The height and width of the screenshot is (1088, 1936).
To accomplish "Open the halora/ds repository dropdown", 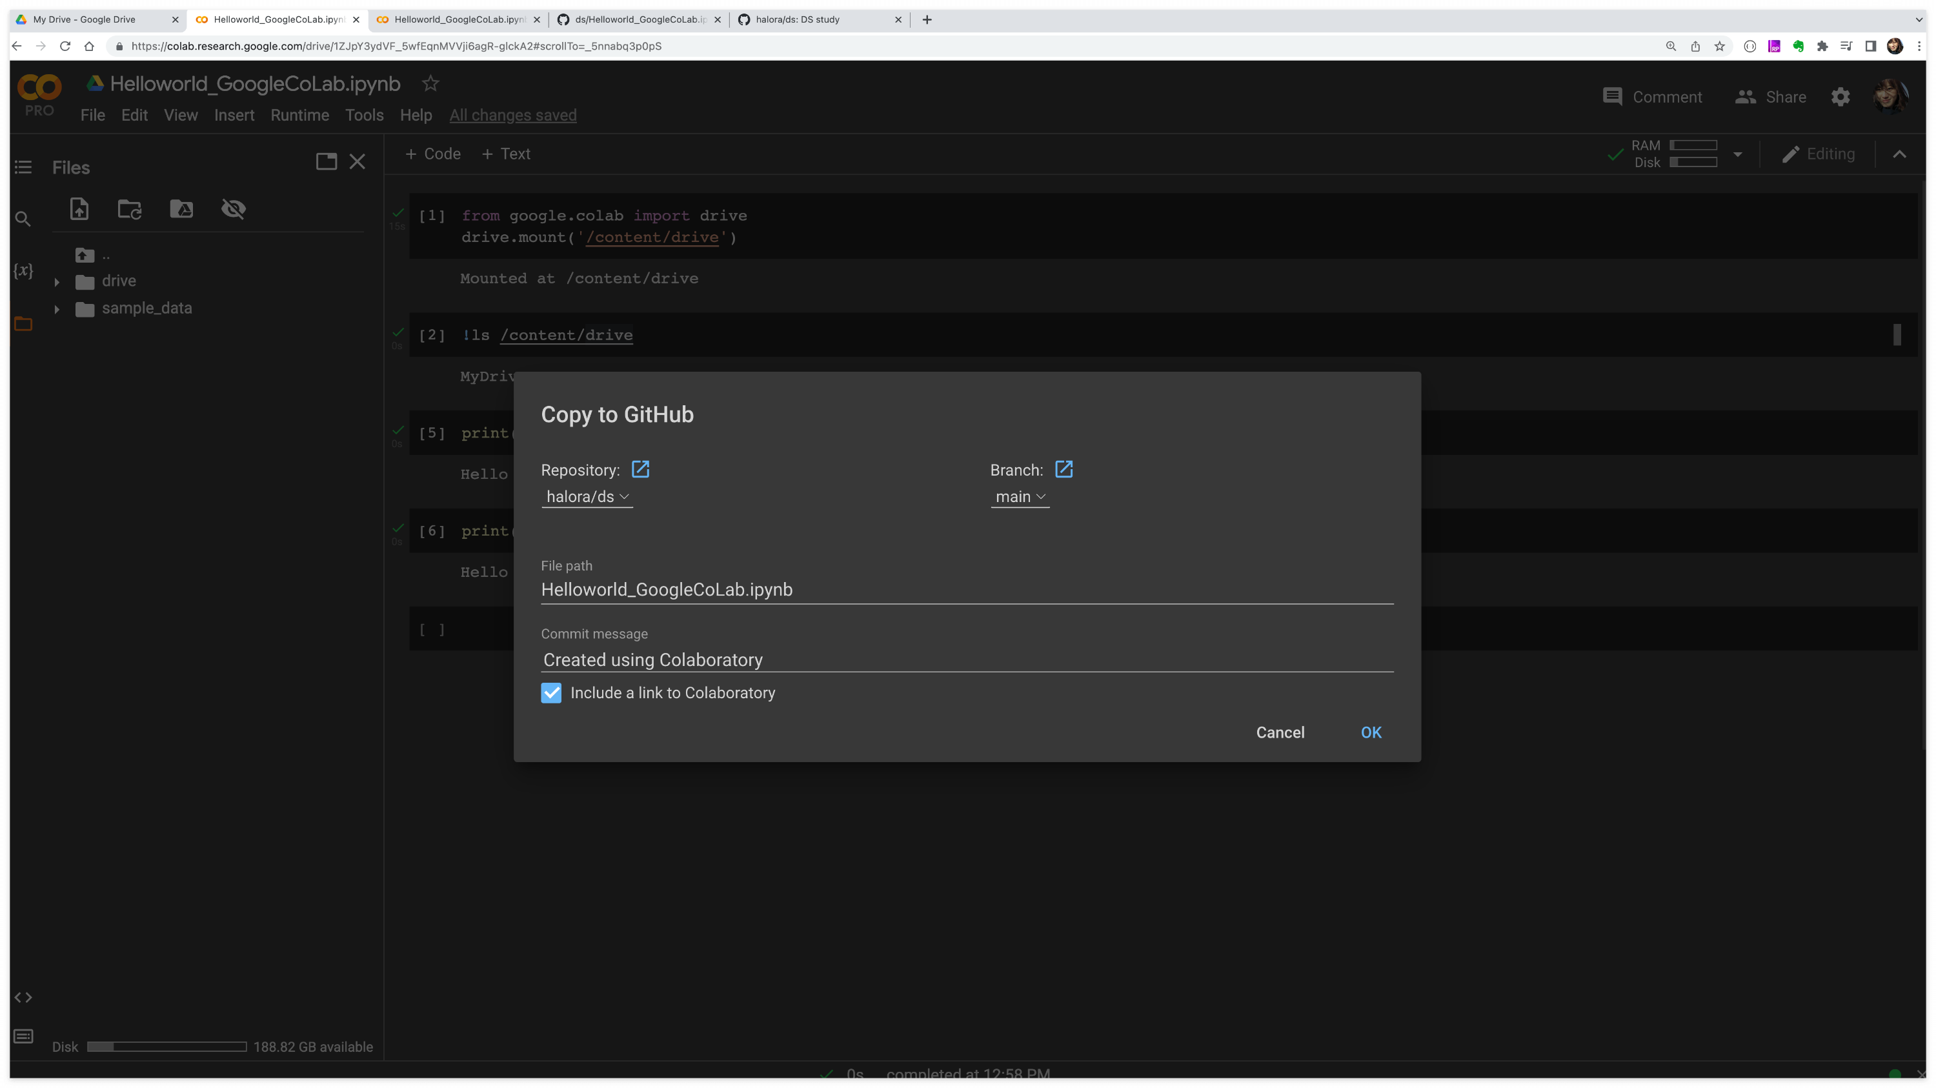I will pos(587,497).
